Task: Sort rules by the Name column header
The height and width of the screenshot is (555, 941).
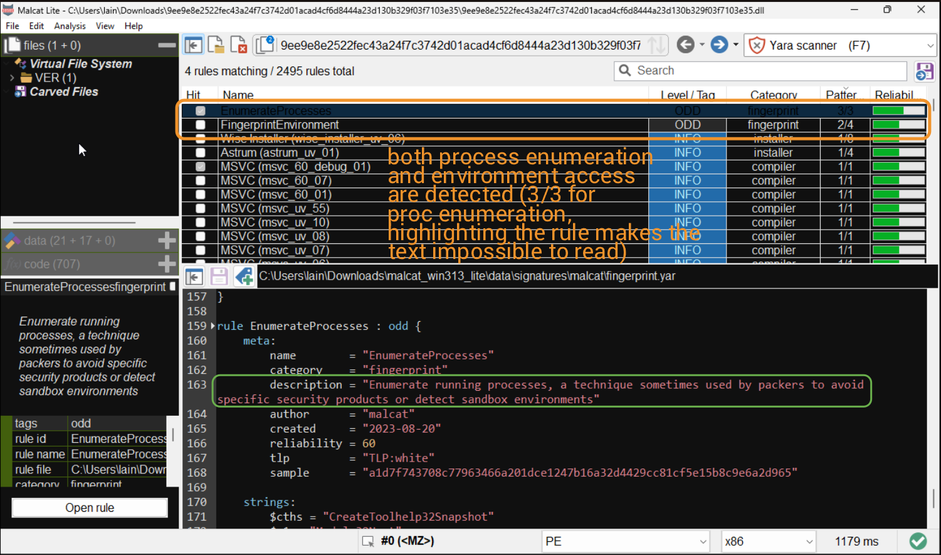Action: [x=238, y=95]
